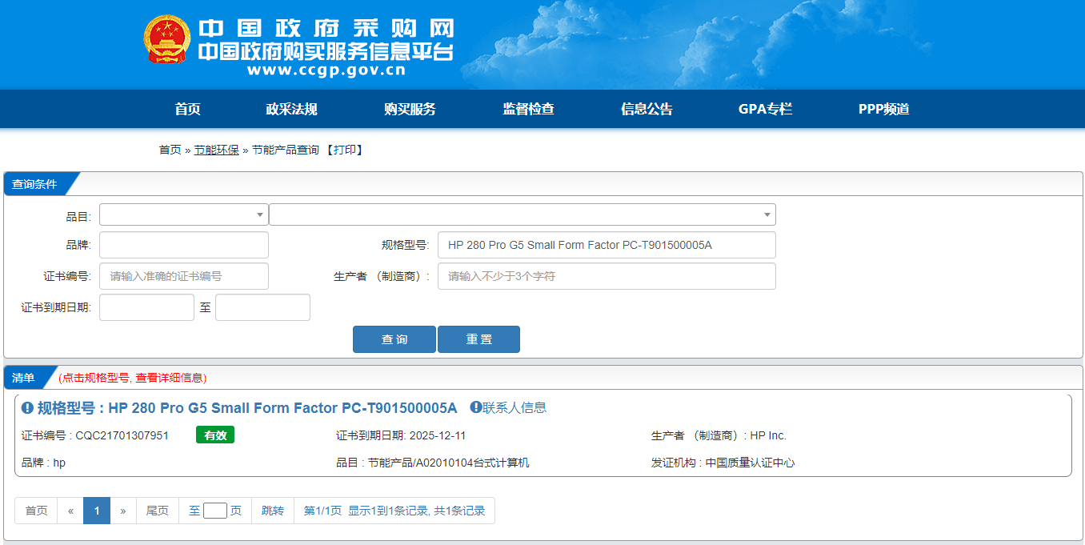Focus the 品牌 input field
Image resolution: width=1085 pixels, height=545 pixels.
pyautogui.click(x=184, y=245)
